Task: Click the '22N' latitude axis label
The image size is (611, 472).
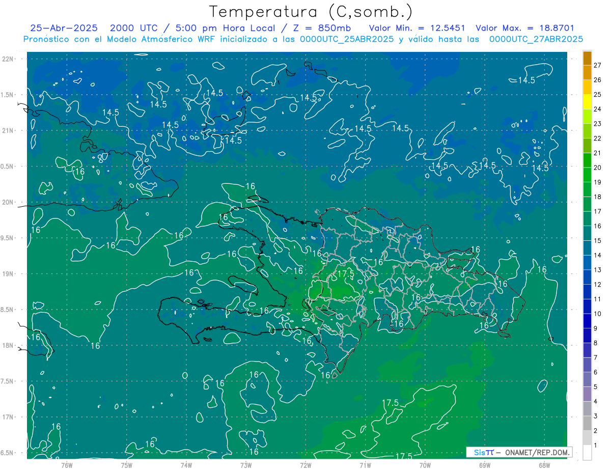Action: (x=8, y=59)
